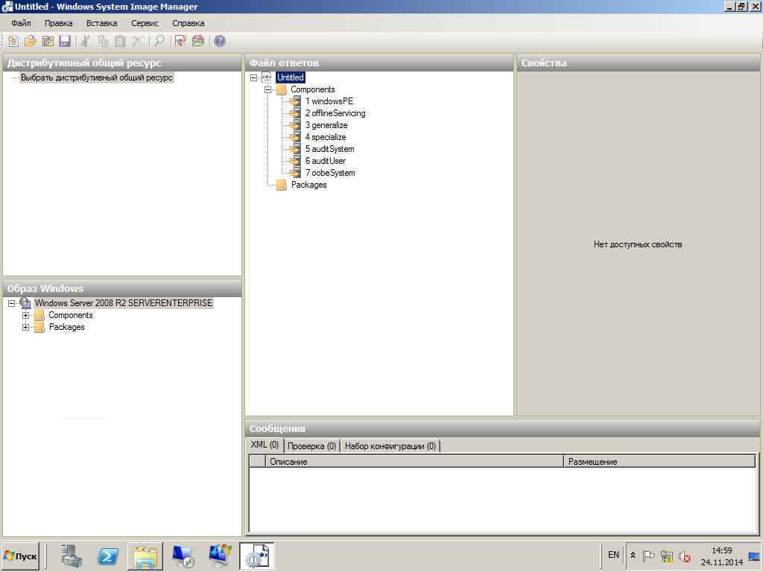Viewport: 763px width, 572px height.
Task: Open Windows Explorer from the taskbar
Action: coord(145,556)
